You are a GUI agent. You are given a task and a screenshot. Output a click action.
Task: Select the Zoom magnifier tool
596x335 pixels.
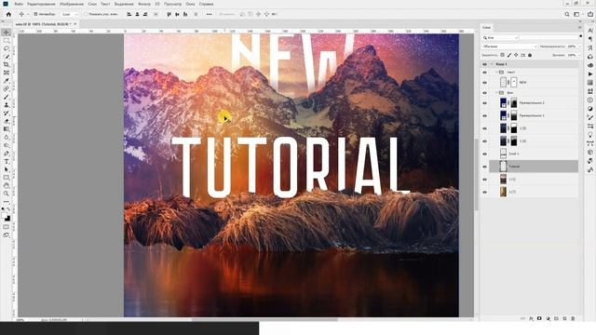tap(7, 194)
